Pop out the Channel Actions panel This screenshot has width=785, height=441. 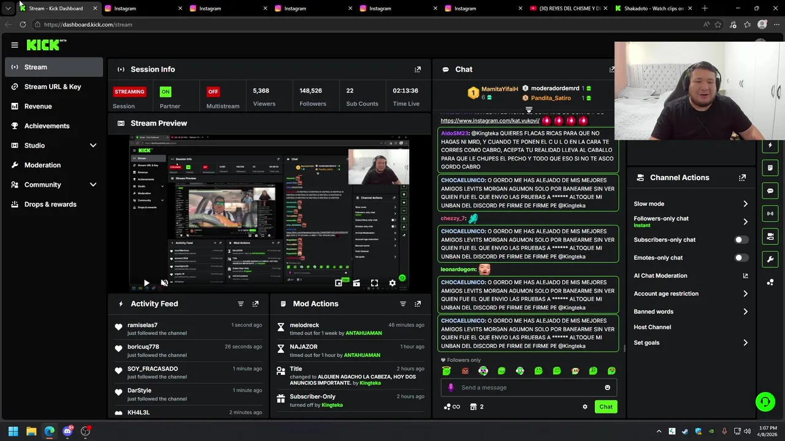click(x=742, y=178)
